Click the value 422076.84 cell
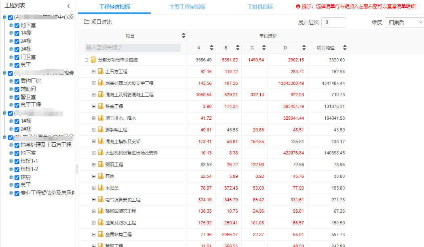This screenshot has height=247, width=424. tap(293, 153)
